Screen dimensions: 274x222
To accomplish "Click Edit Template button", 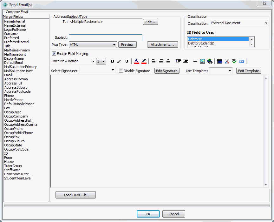I will (x=249, y=71).
